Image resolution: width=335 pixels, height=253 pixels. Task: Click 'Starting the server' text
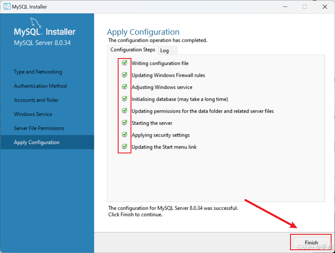152,123
